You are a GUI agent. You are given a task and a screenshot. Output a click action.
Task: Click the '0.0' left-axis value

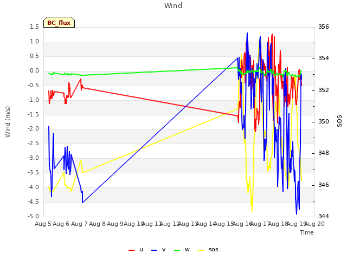(x=35, y=71)
